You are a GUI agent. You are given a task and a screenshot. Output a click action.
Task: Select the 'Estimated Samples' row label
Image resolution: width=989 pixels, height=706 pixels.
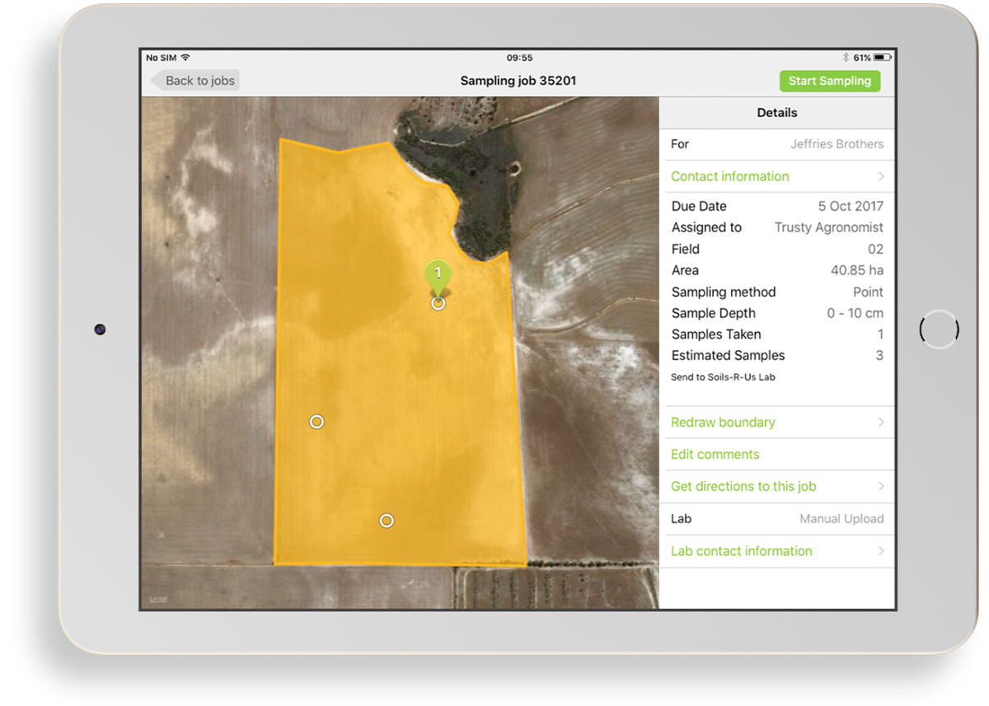[x=729, y=356]
